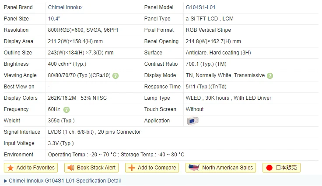Viewport: 322px width, 186px height.
Task: Click Panel Type value a-Si TFT-LCD , LCM
Action: point(210,19)
